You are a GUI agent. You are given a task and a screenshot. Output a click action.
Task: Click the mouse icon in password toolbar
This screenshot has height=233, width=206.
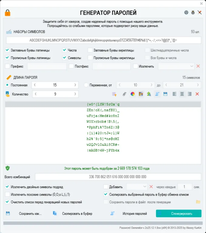click(x=124, y=94)
